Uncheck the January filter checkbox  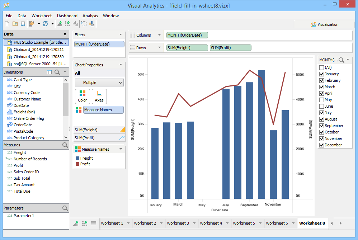coord(321,74)
